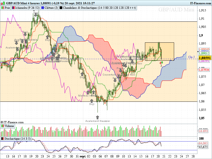Click the Volume panel color icon
Screen dimensions: 212x159
point(3,126)
